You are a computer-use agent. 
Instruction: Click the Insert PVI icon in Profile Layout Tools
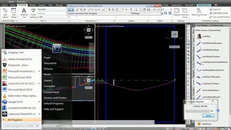[x=77, y=10]
